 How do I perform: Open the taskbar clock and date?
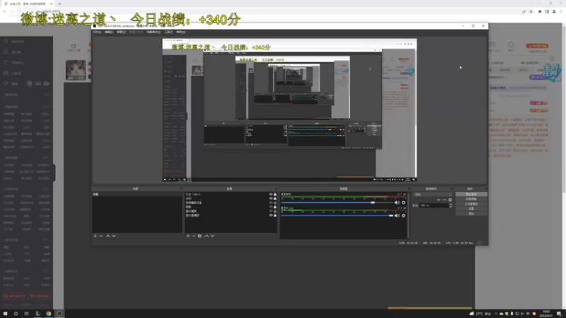546,314
